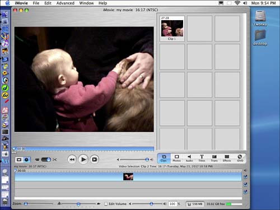This screenshot has height=210, width=280.
Task: Open the Effects pane
Action: (227, 158)
